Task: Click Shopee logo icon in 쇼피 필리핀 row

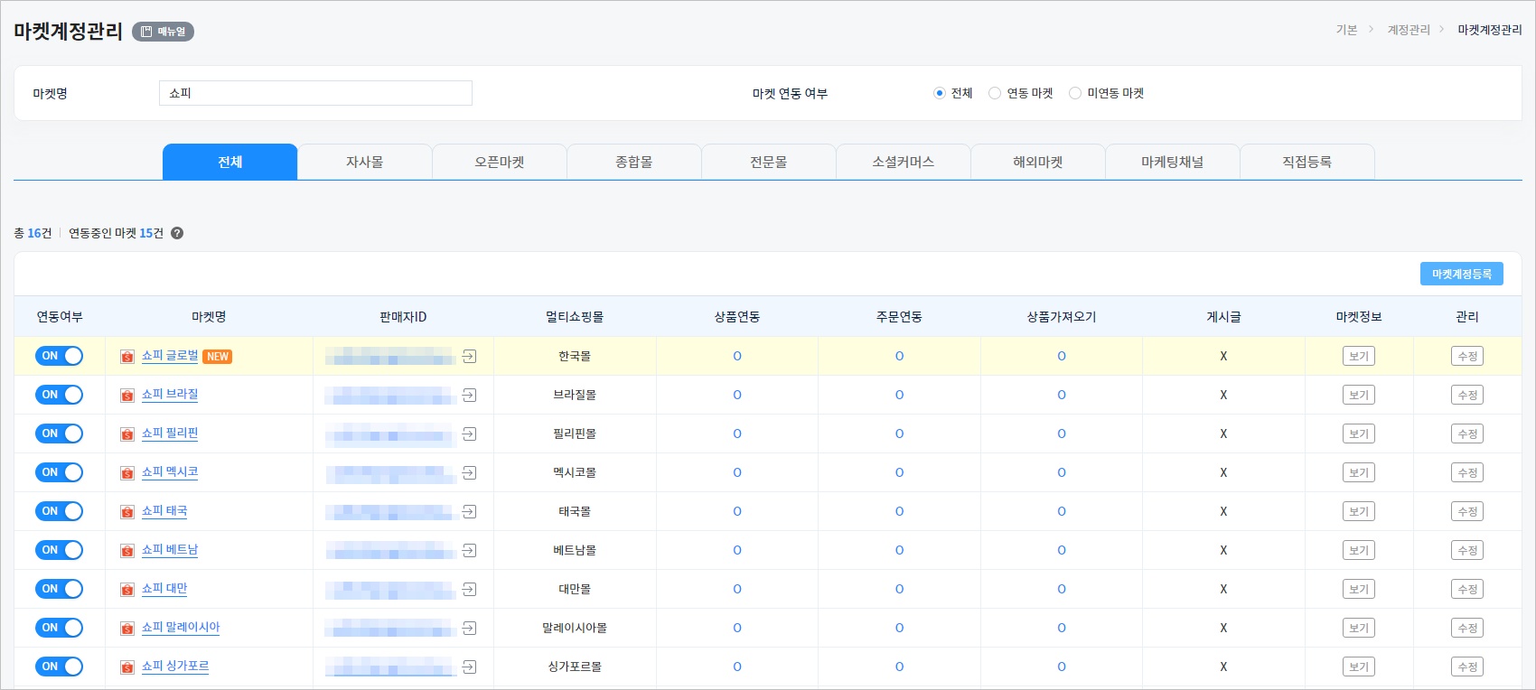Action: tap(127, 434)
